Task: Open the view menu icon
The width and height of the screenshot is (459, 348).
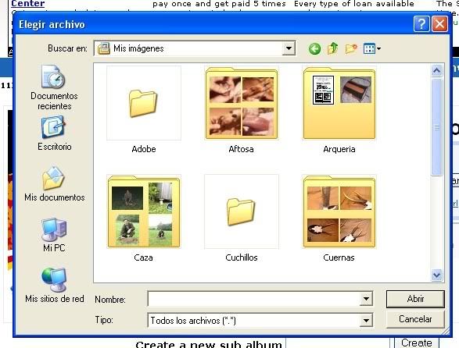Action: tap(371, 48)
